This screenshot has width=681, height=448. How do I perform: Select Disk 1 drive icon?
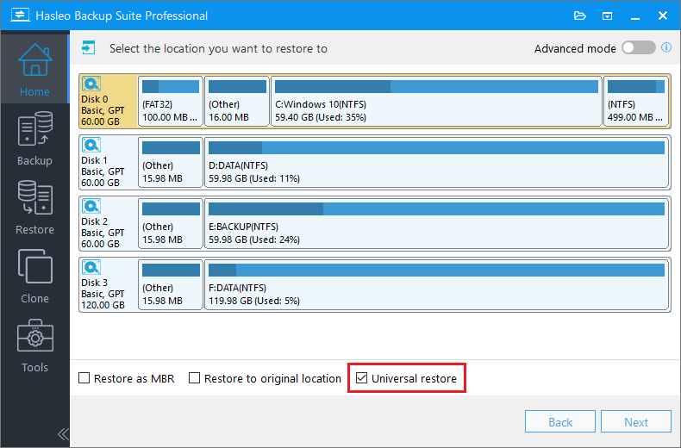click(91, 145)
